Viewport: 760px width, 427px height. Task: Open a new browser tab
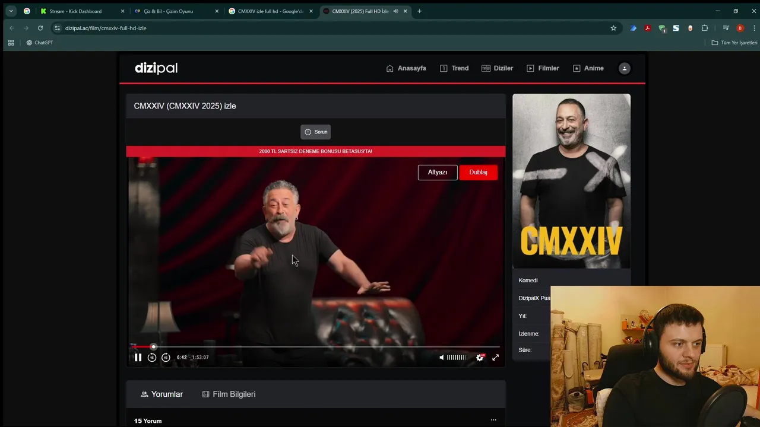[419, 11]
